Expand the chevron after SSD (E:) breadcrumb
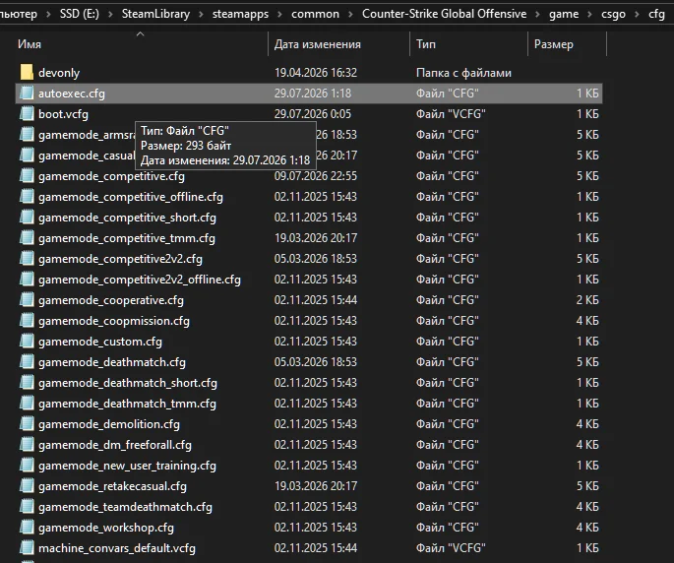This screenshot has height=563, width=674. click(110, 14)
